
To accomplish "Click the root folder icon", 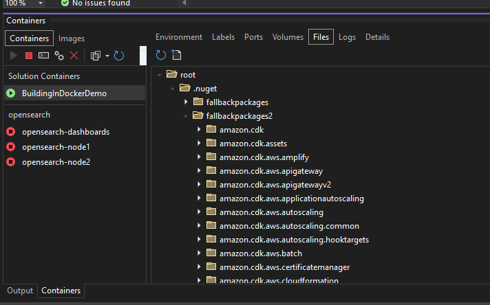I will click(172, 74).
